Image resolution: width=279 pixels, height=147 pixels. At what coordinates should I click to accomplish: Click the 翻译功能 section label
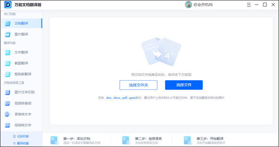click(x=10, y=43)
